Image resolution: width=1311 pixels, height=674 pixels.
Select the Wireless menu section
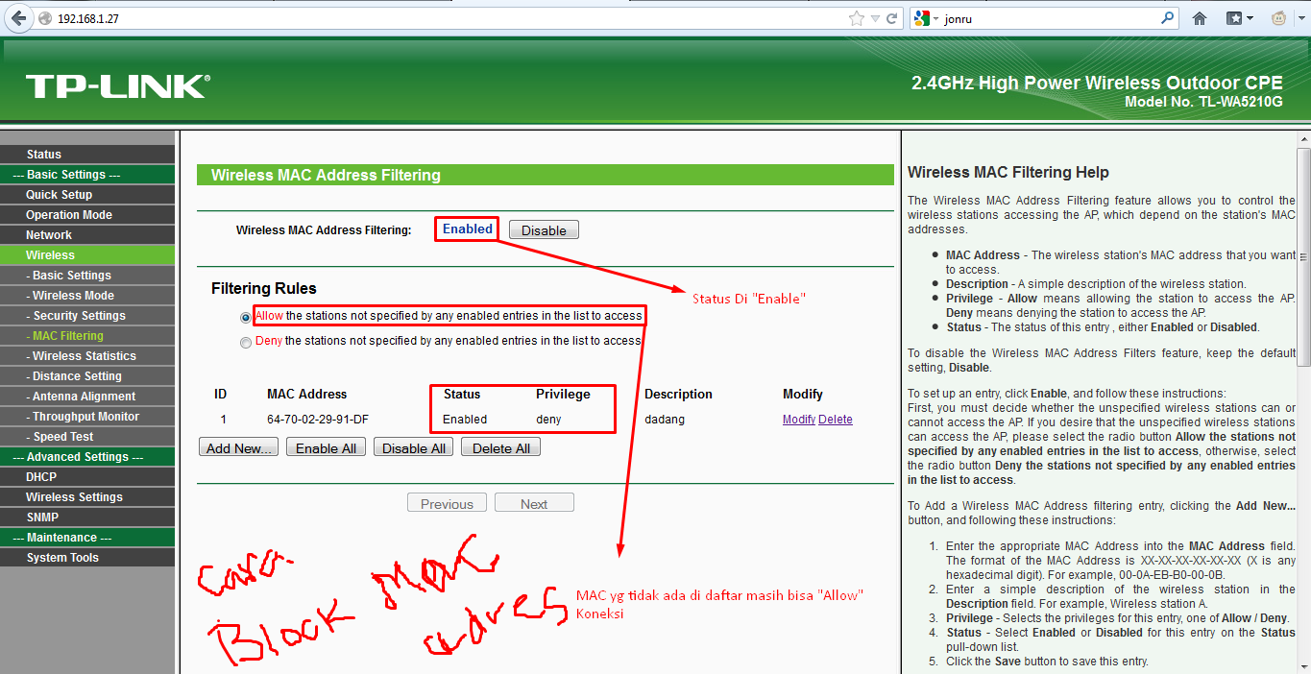(87, 255)
